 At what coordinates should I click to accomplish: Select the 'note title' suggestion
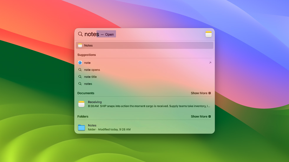90,77
